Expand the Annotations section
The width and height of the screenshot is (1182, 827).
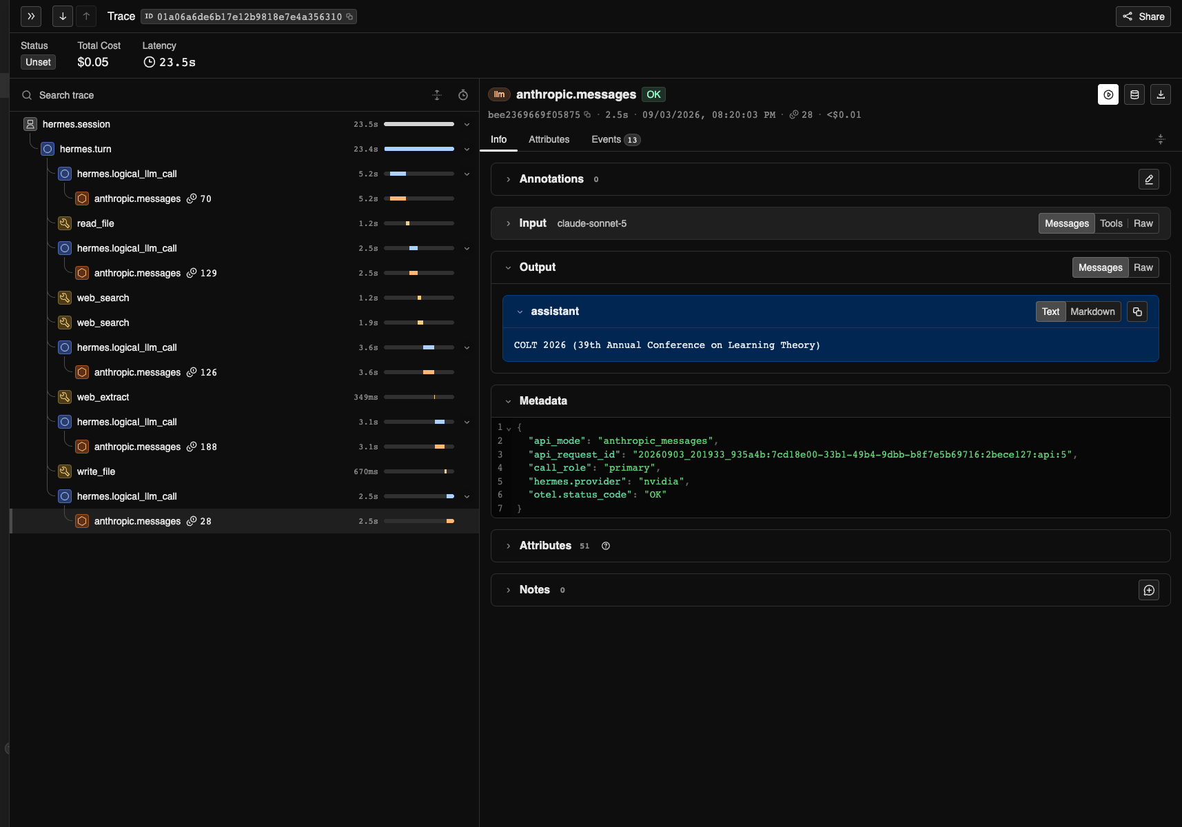click(x=508, y=179)
